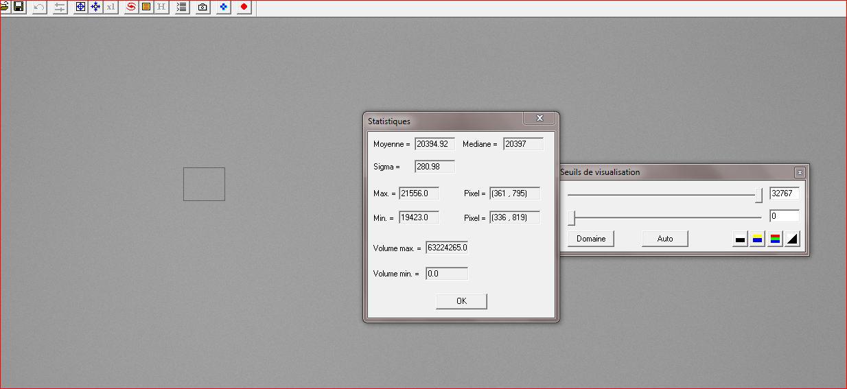Click the low threshold field showing 0

pyautogui.click(x=784, y=216)
